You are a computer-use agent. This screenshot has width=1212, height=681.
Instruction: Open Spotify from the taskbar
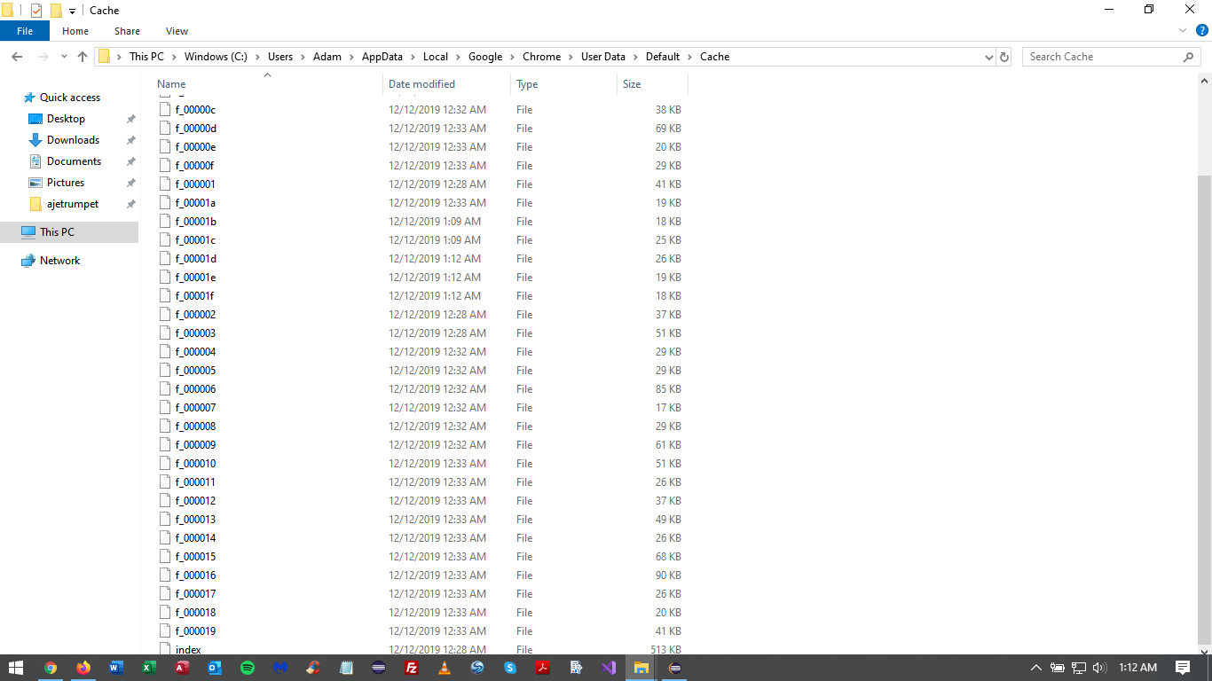pyautogui.click(x=248, y=668)
